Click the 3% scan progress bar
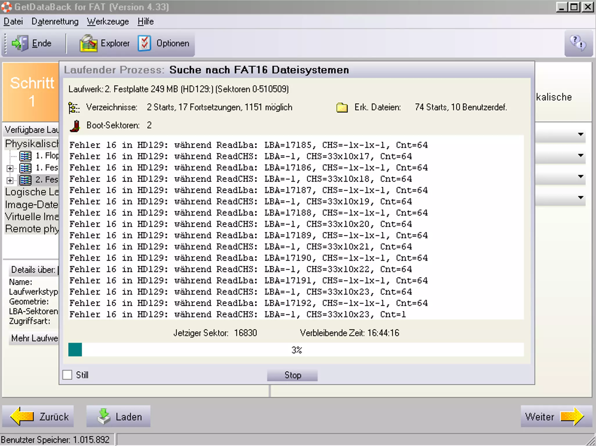Viewport: 596px width, 446px height. [x=296, y=350]
